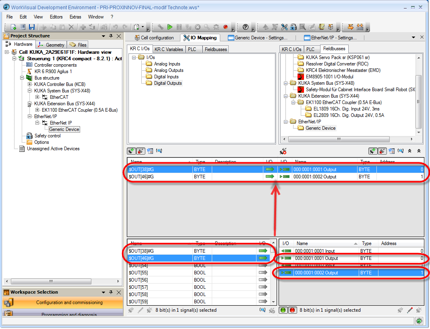The height and width of the screenshot is (329, 430).
Task: Collapse the I/Os folder tree
Action: (x=134, y=57)
